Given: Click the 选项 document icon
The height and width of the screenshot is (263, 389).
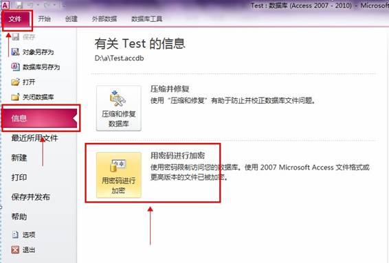Looking at the screenshot, I should pos(15,234).
